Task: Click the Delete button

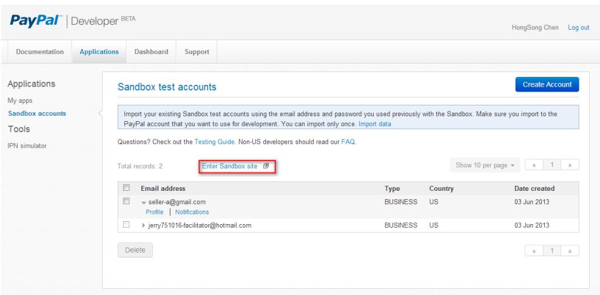Action: (x=135, y=250)
